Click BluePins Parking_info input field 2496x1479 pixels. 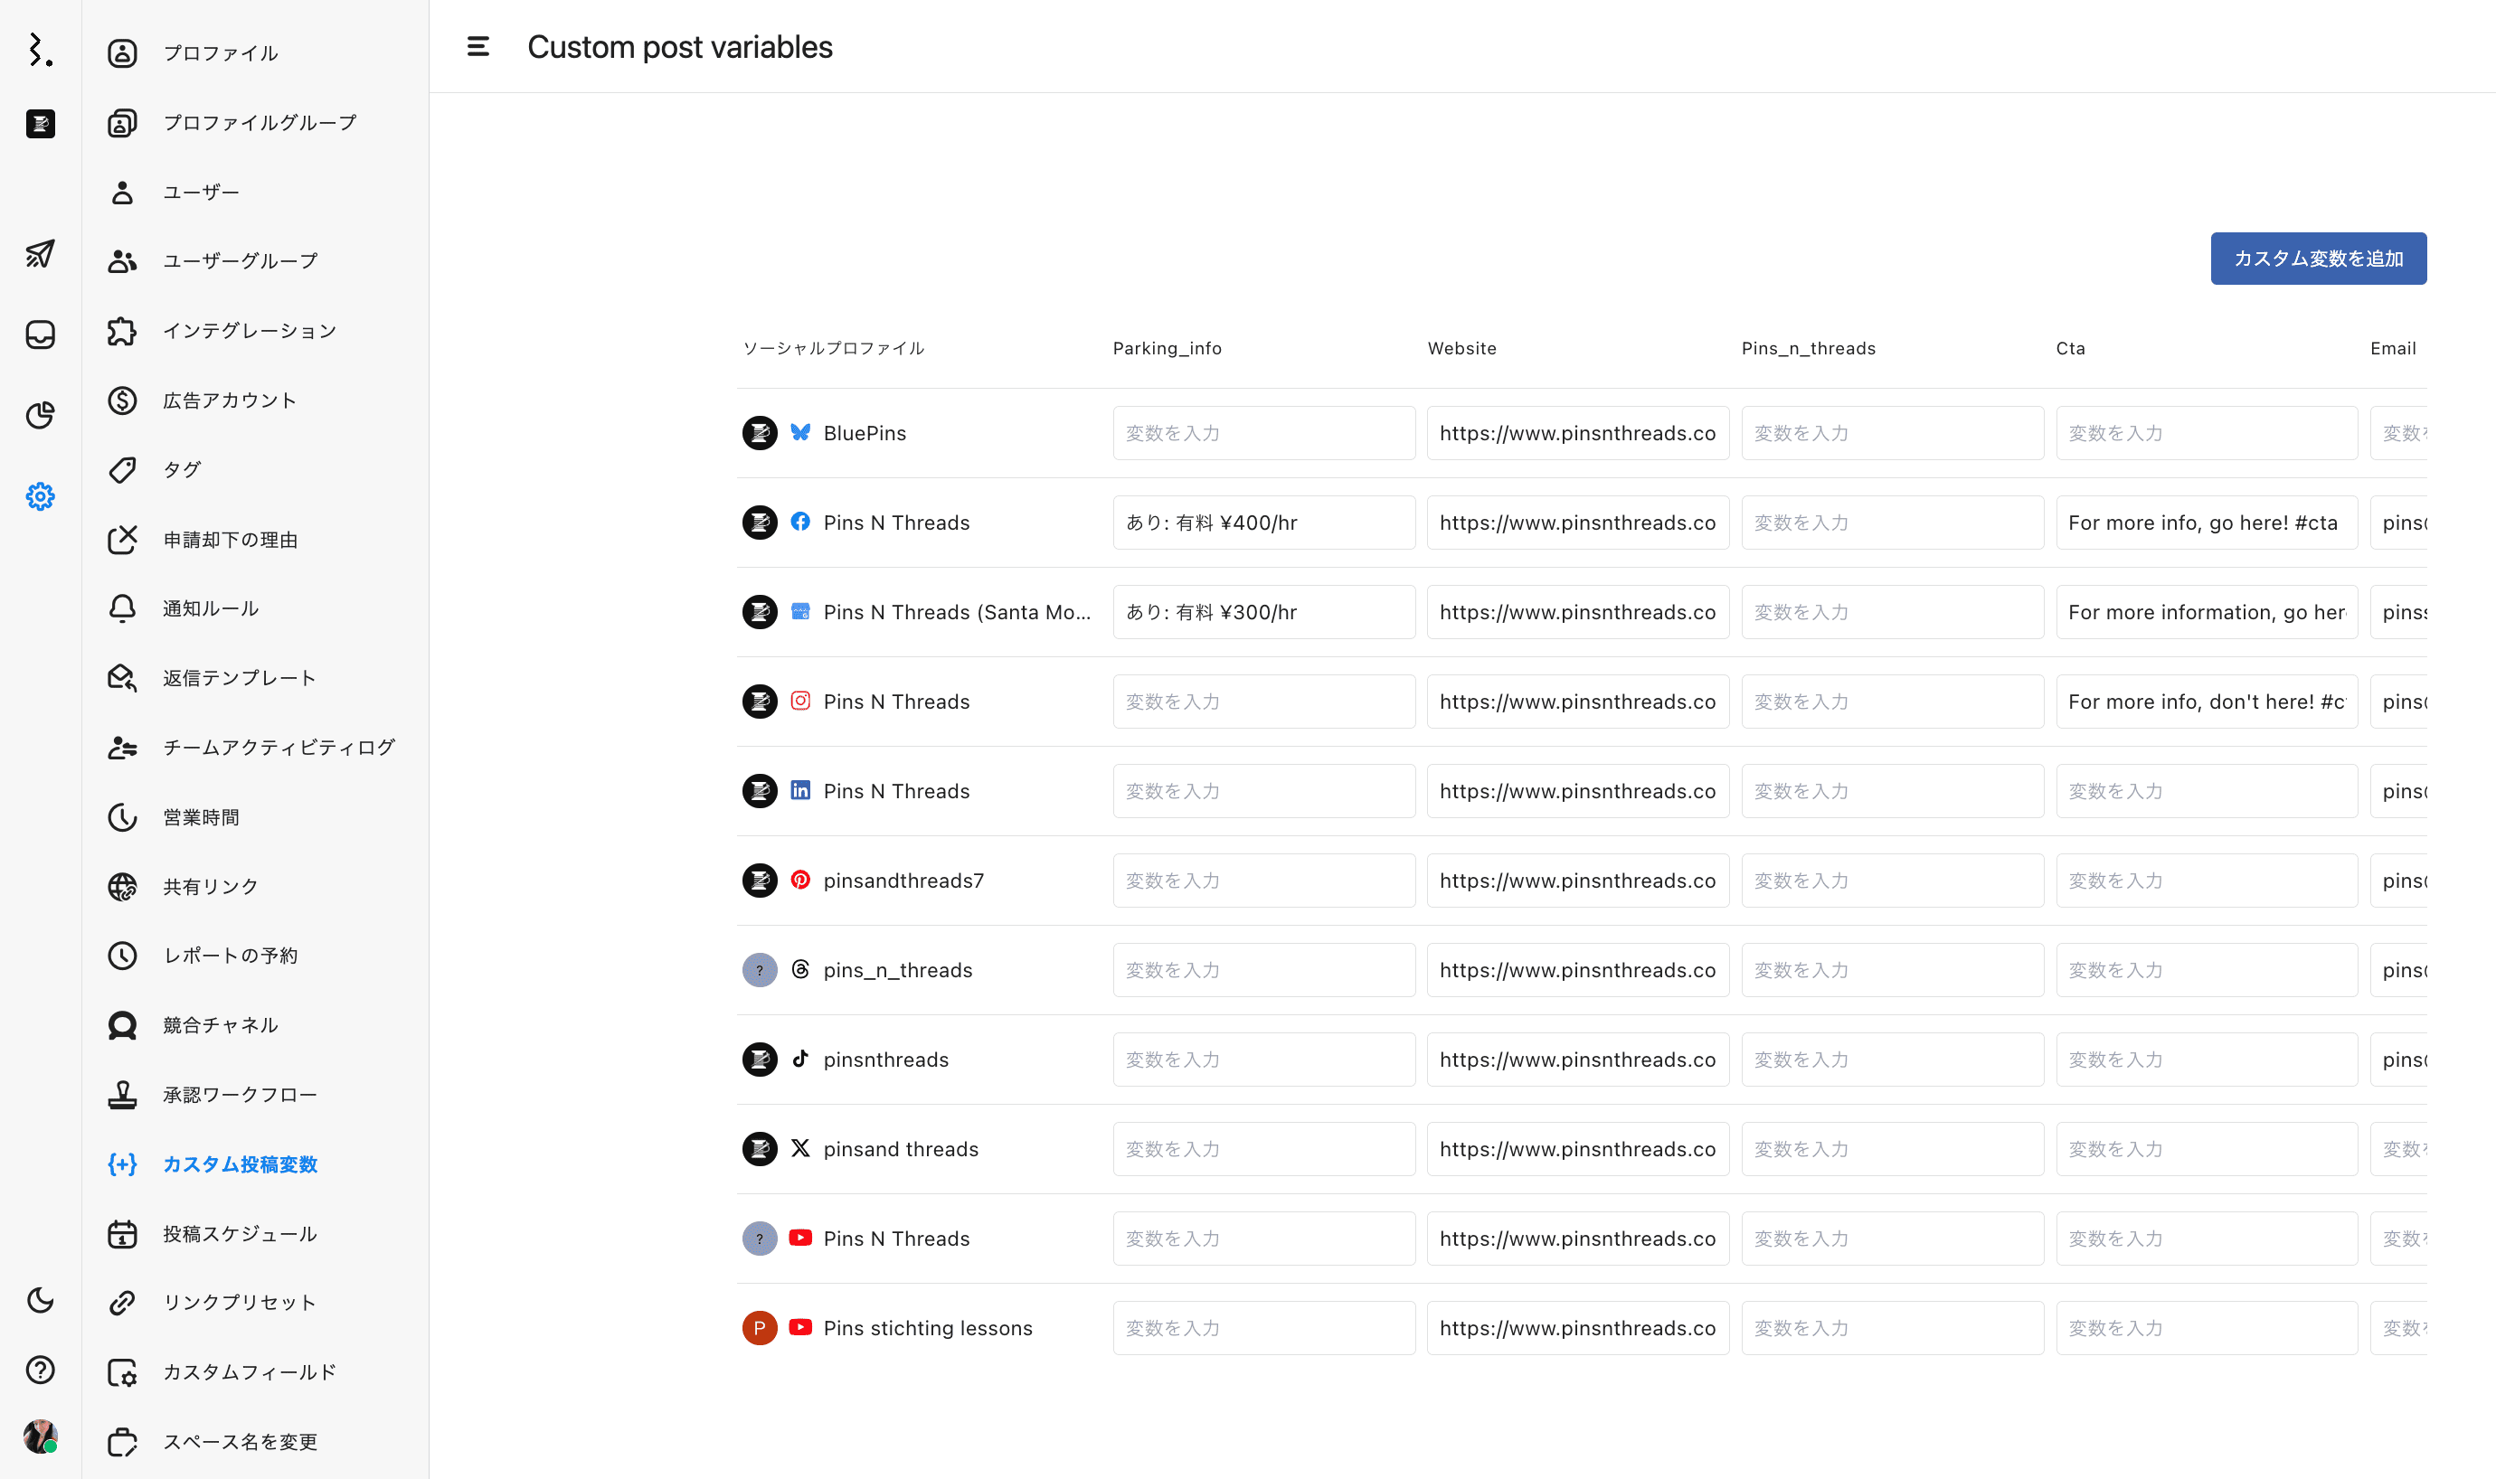coord(1263,434)
